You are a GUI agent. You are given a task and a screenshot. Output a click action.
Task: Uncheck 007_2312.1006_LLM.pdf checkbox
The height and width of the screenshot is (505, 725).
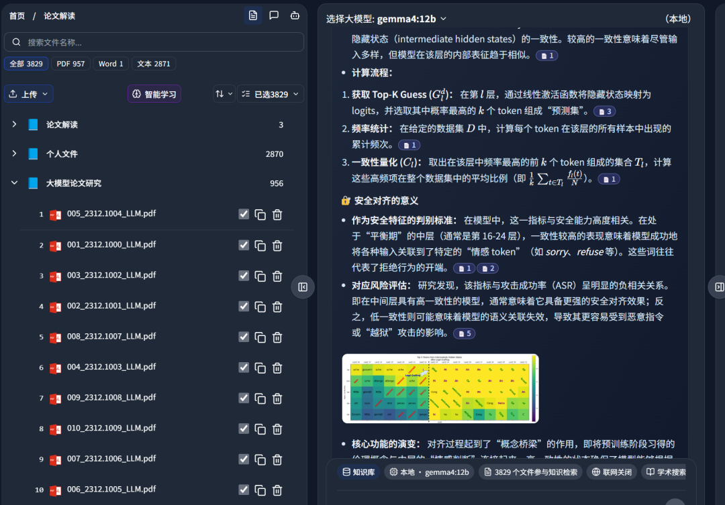coord(244,459)
